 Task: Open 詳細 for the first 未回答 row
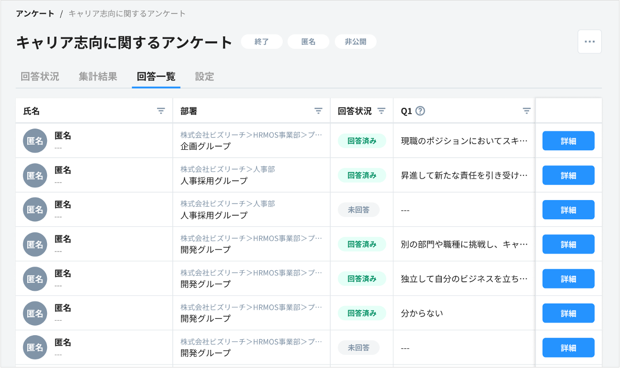click(568, 210)
